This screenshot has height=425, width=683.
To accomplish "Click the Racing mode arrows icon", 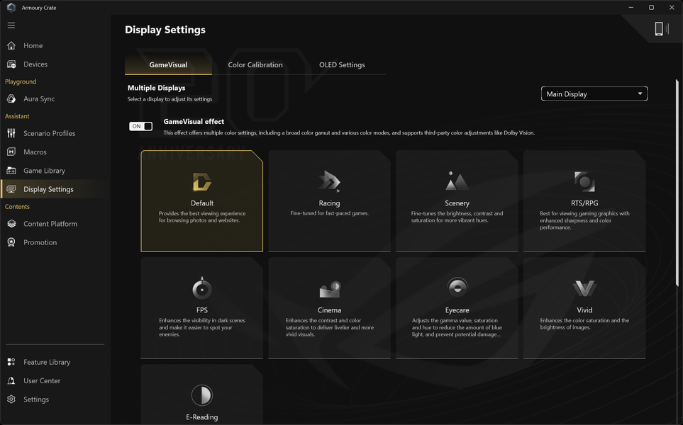I will point(329,181).
